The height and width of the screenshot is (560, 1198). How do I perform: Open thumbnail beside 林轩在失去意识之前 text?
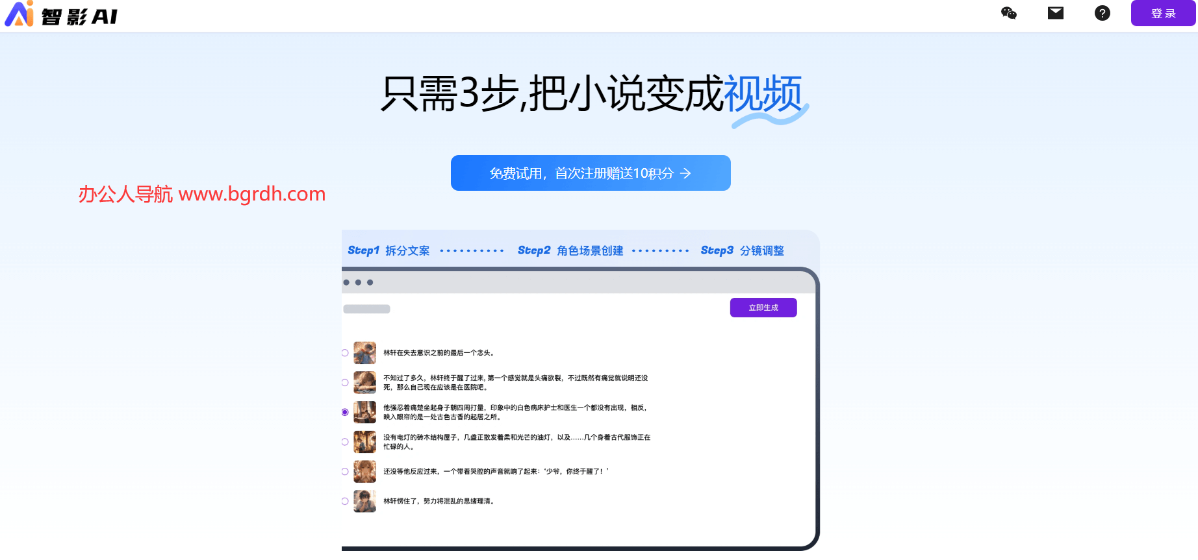point(364,353)
